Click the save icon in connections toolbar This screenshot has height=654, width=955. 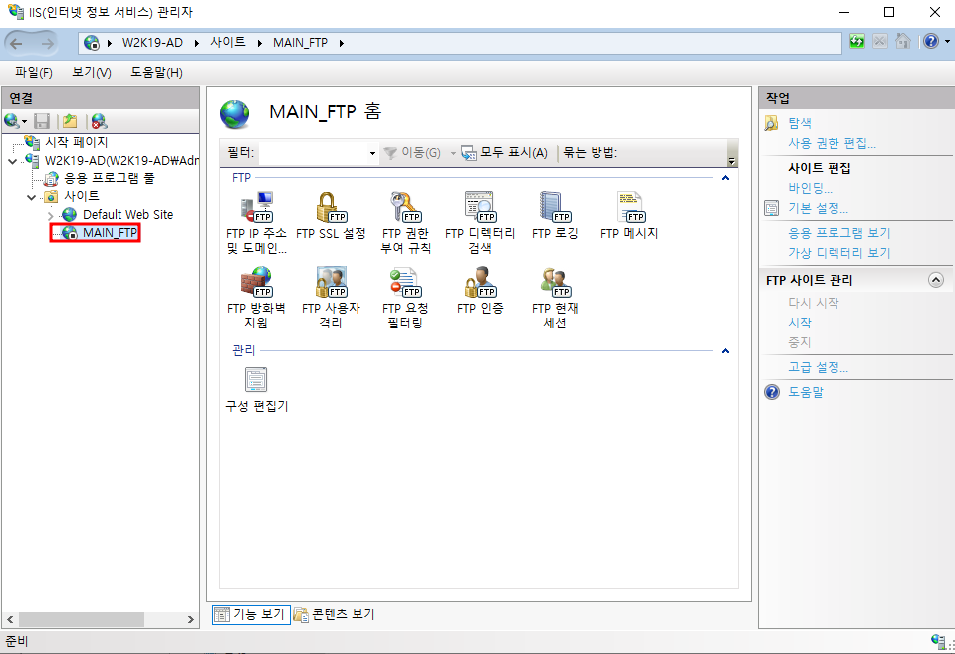point(42,121)
